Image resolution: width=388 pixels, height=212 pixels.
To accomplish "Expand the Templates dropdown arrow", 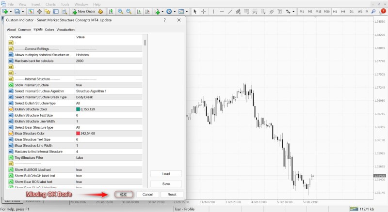I will pyautogui.click(x=187, y=11).
